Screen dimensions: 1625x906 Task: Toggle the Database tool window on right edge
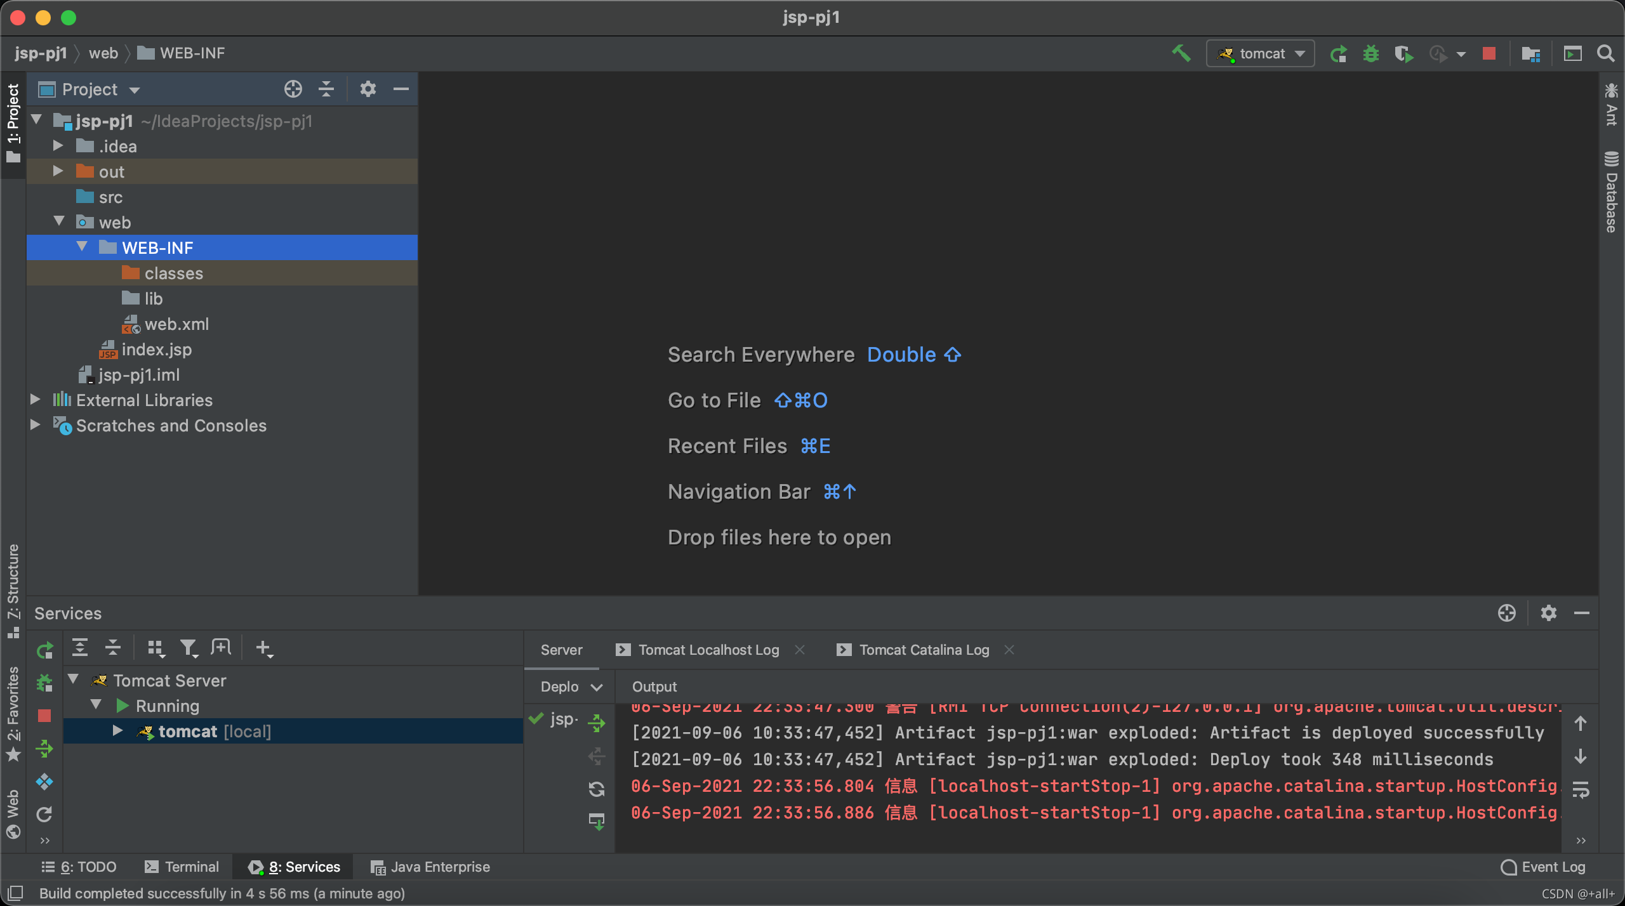point(1611,194)
